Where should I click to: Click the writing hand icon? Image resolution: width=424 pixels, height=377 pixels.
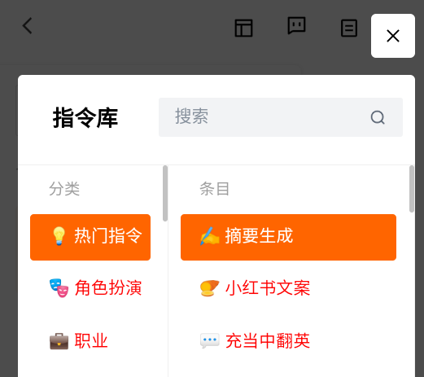pos(210,236)
